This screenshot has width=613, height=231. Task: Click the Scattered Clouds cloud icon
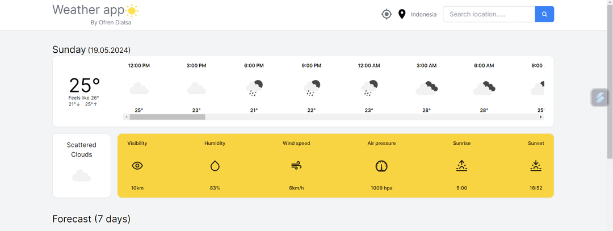point(81,176)
